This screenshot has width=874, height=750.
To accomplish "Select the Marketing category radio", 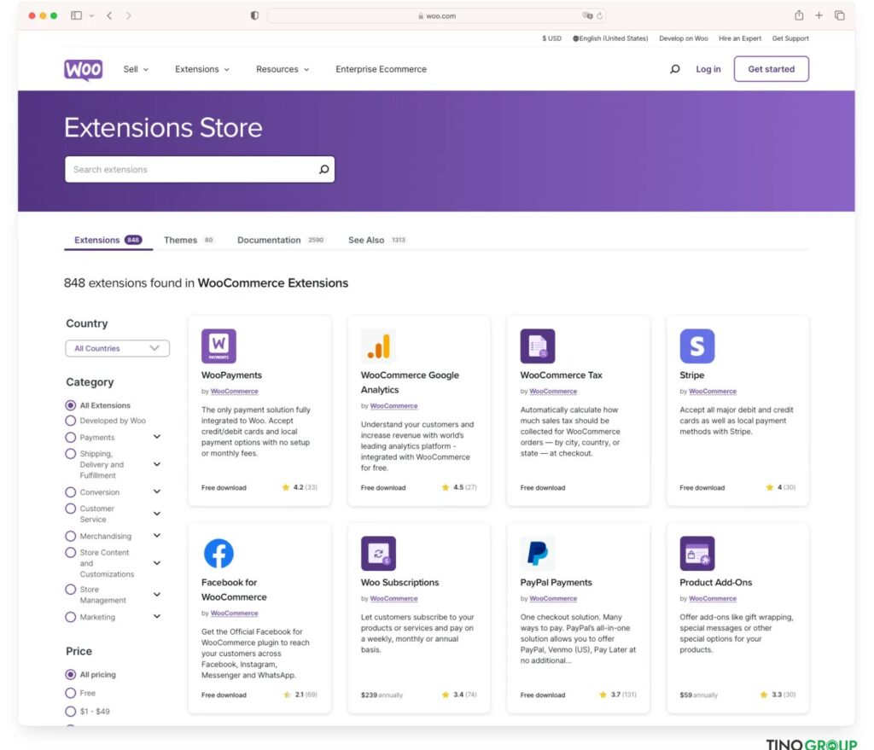I will (70, 617).
